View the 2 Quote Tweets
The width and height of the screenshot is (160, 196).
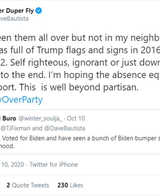point(28,185)
